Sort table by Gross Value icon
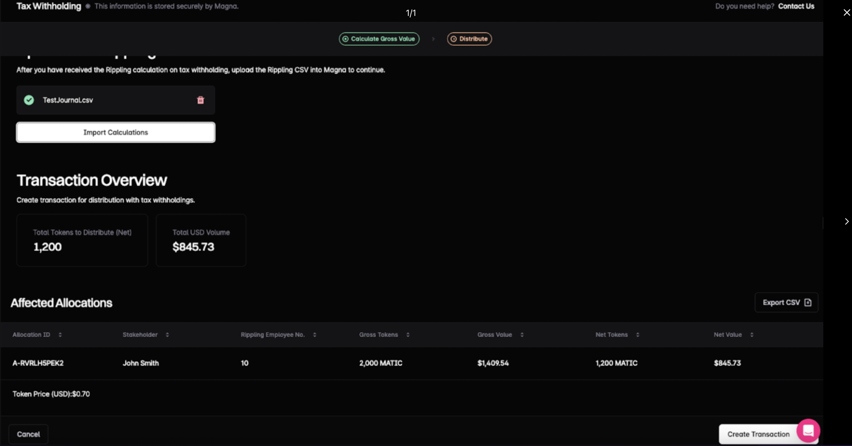 click(x=521, y=335)
